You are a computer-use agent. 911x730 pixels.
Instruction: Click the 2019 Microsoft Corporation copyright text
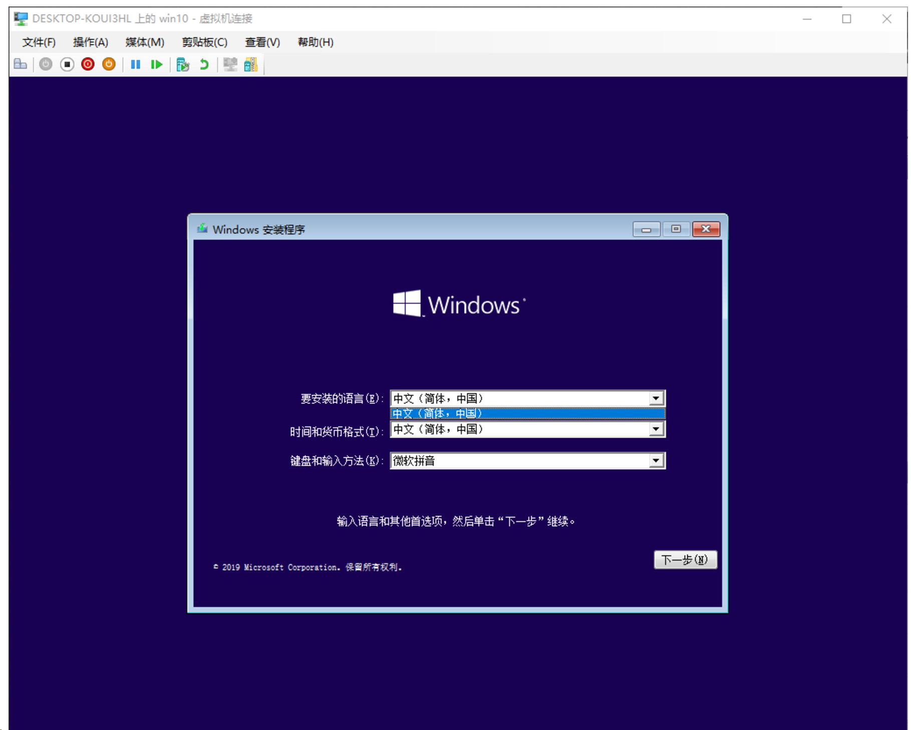308,567
